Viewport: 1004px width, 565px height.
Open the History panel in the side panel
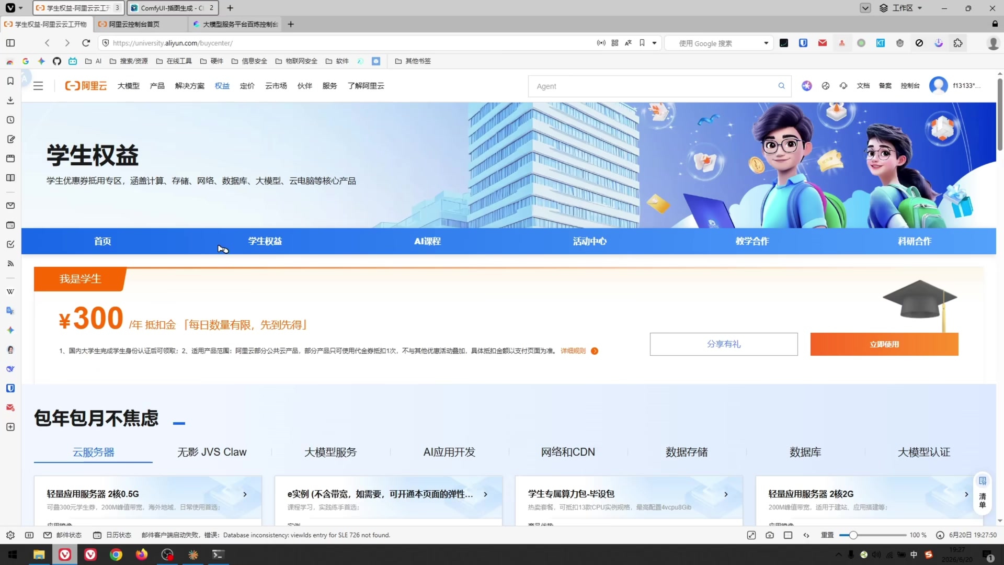10,120
